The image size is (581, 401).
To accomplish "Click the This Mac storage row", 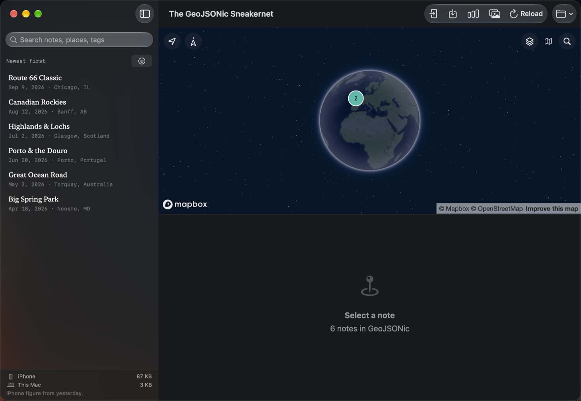I will pos(79,385).
